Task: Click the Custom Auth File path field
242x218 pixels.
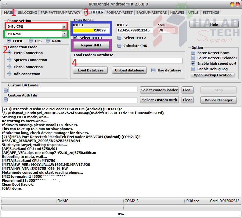Action: point(73,100)
